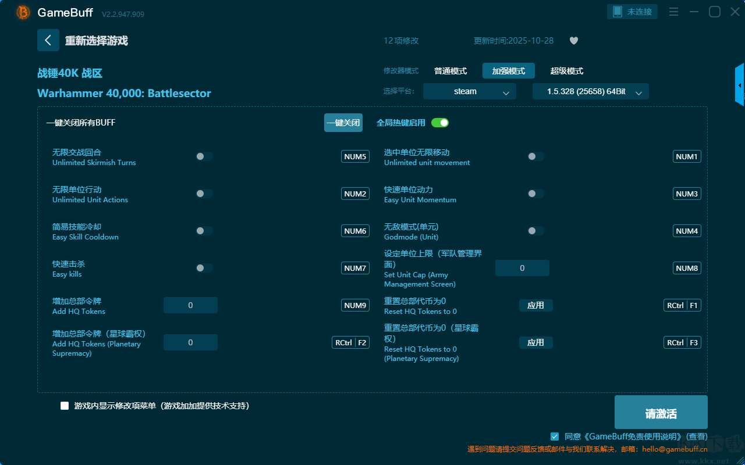
Task: Click Set Unit Cap value field
Action: pyautogui.click(x=522, y=268)
